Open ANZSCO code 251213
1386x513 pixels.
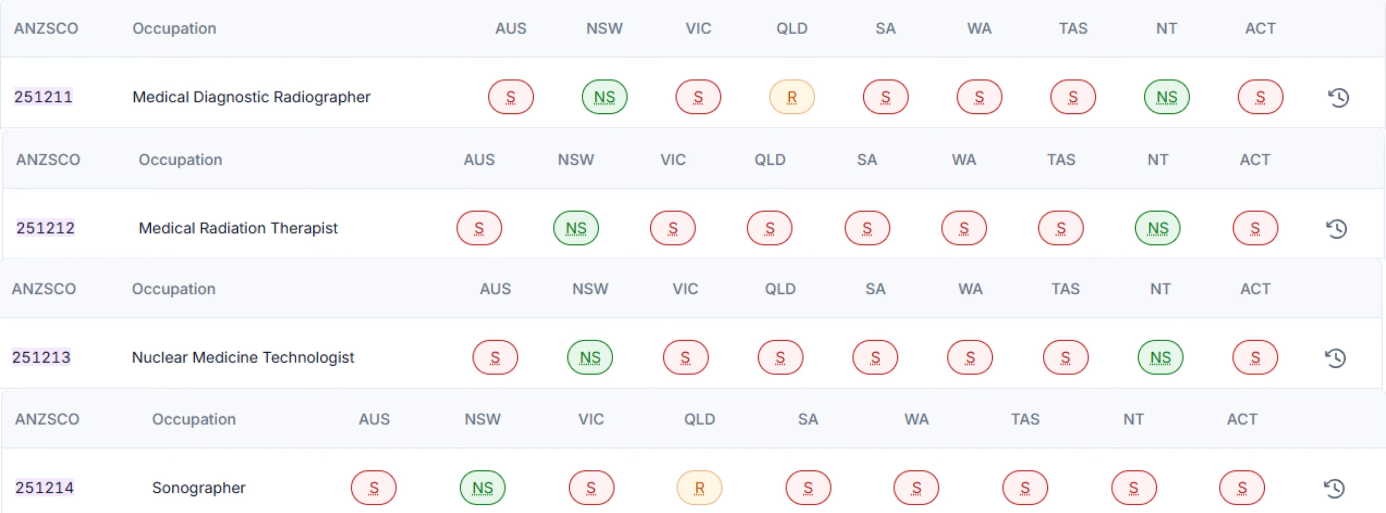(41, 357)
